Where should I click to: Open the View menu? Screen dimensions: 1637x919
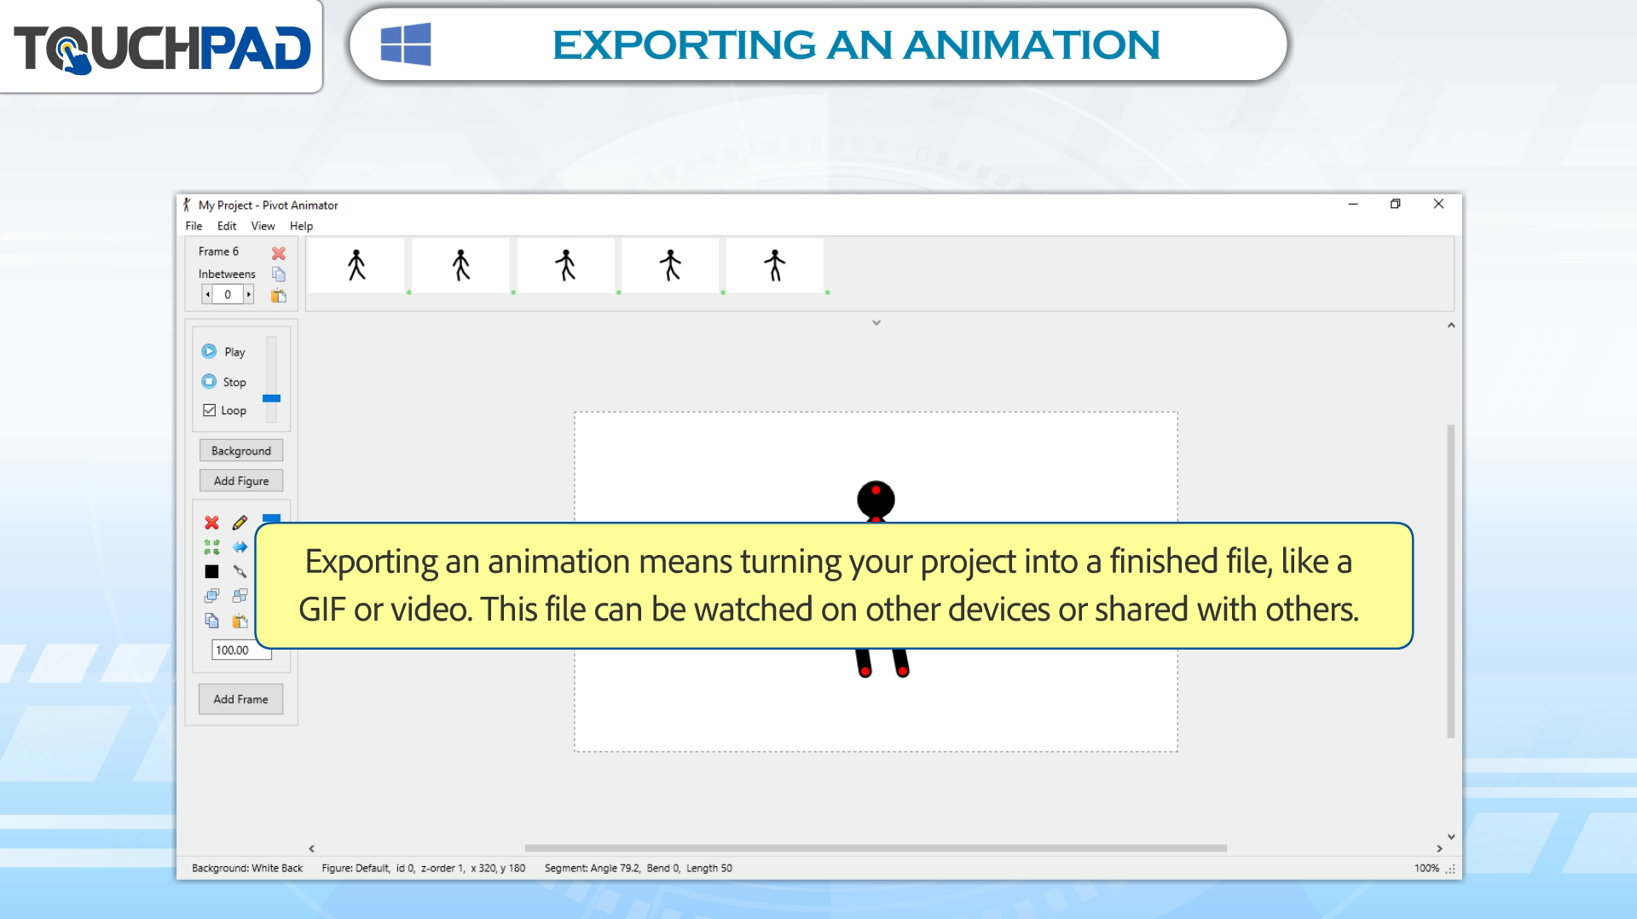(x=263, y=226)
